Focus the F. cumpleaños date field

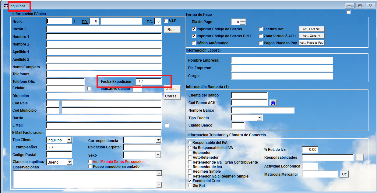click(x=59, y=147)
